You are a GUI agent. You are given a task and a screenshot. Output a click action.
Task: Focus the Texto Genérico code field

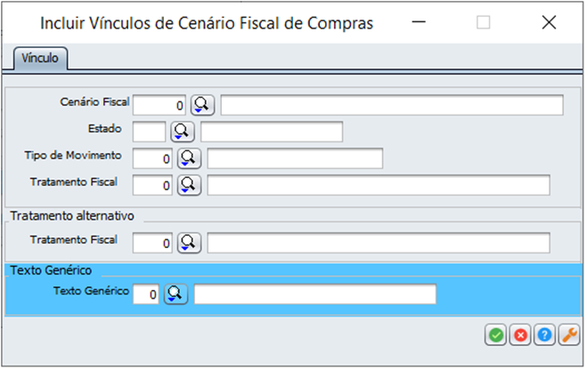tap(146, 293)
